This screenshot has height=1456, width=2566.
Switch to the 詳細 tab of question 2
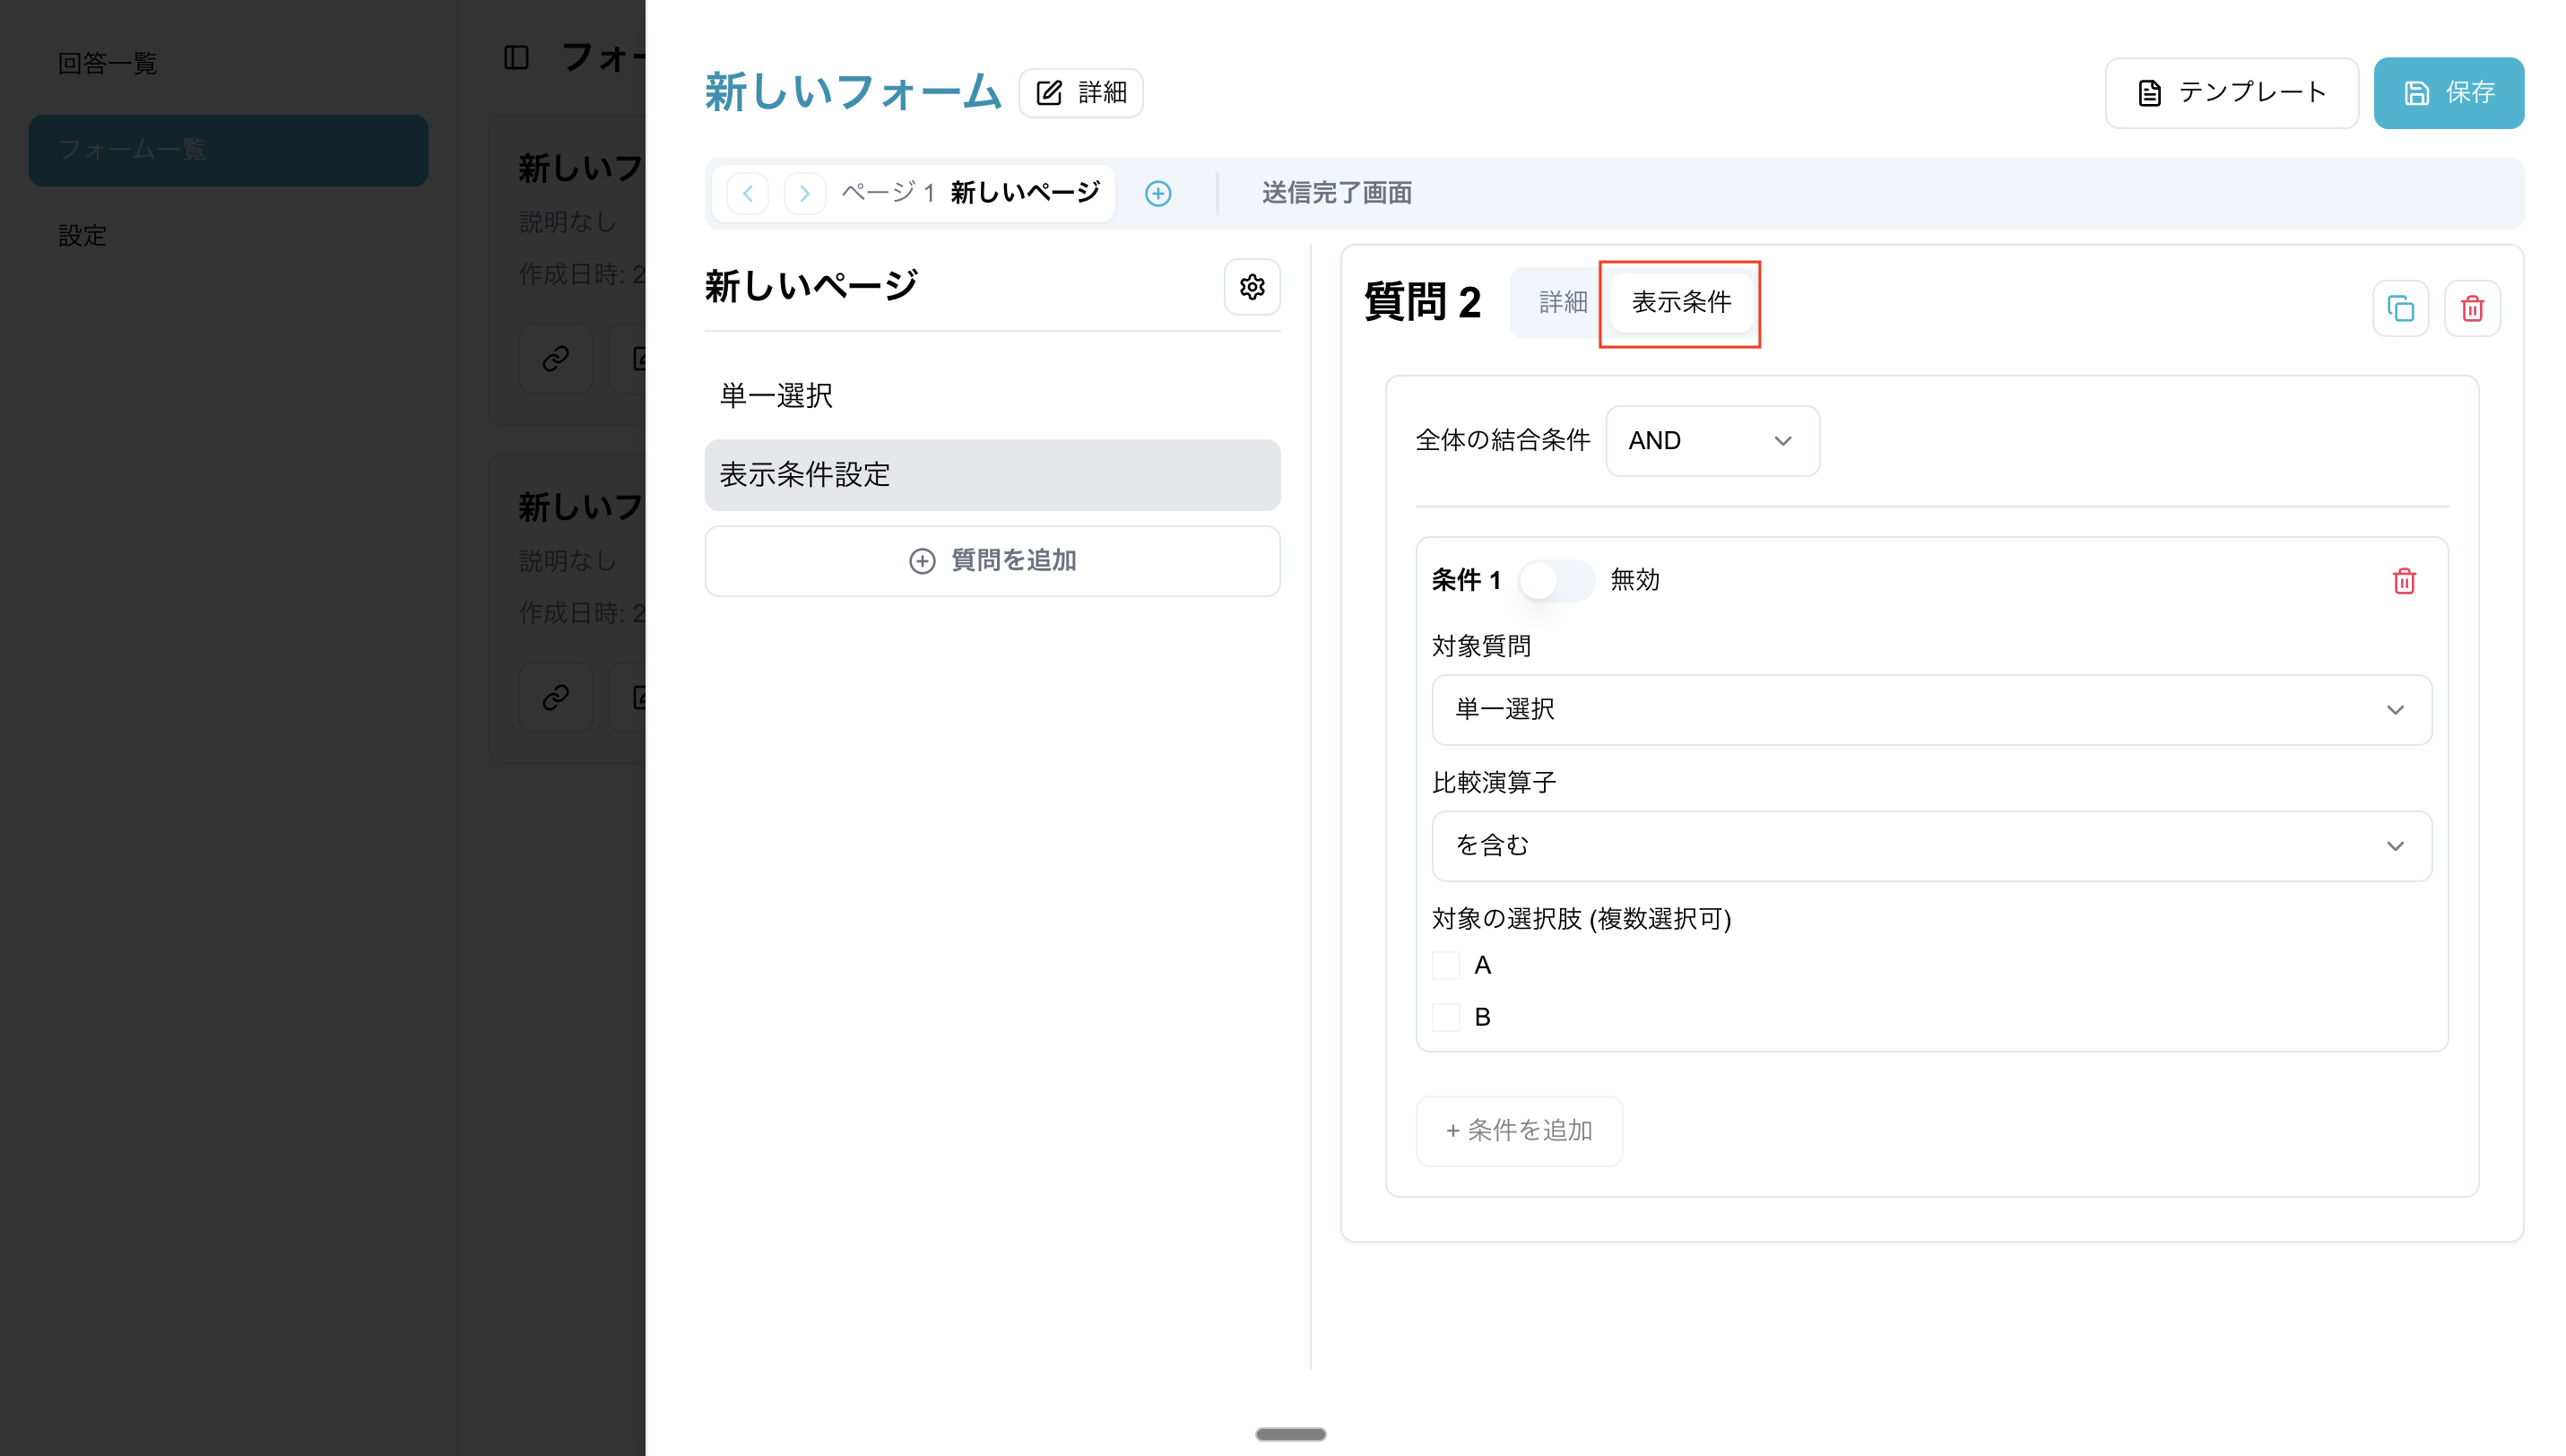[x=1562, y=302]
